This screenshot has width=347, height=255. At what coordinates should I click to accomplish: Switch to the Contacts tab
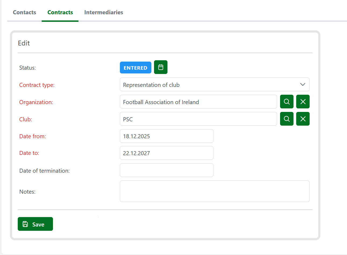[24, 12]
